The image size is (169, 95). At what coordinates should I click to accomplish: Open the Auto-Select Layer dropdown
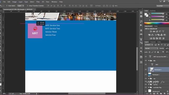(x=21, y=6)
